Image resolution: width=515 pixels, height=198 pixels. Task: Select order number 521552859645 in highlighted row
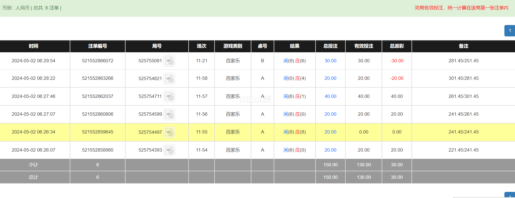coord(98,132)
